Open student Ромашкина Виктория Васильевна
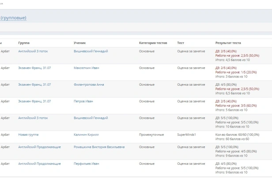This screenshot has height=178, width=272. point(99,147)
